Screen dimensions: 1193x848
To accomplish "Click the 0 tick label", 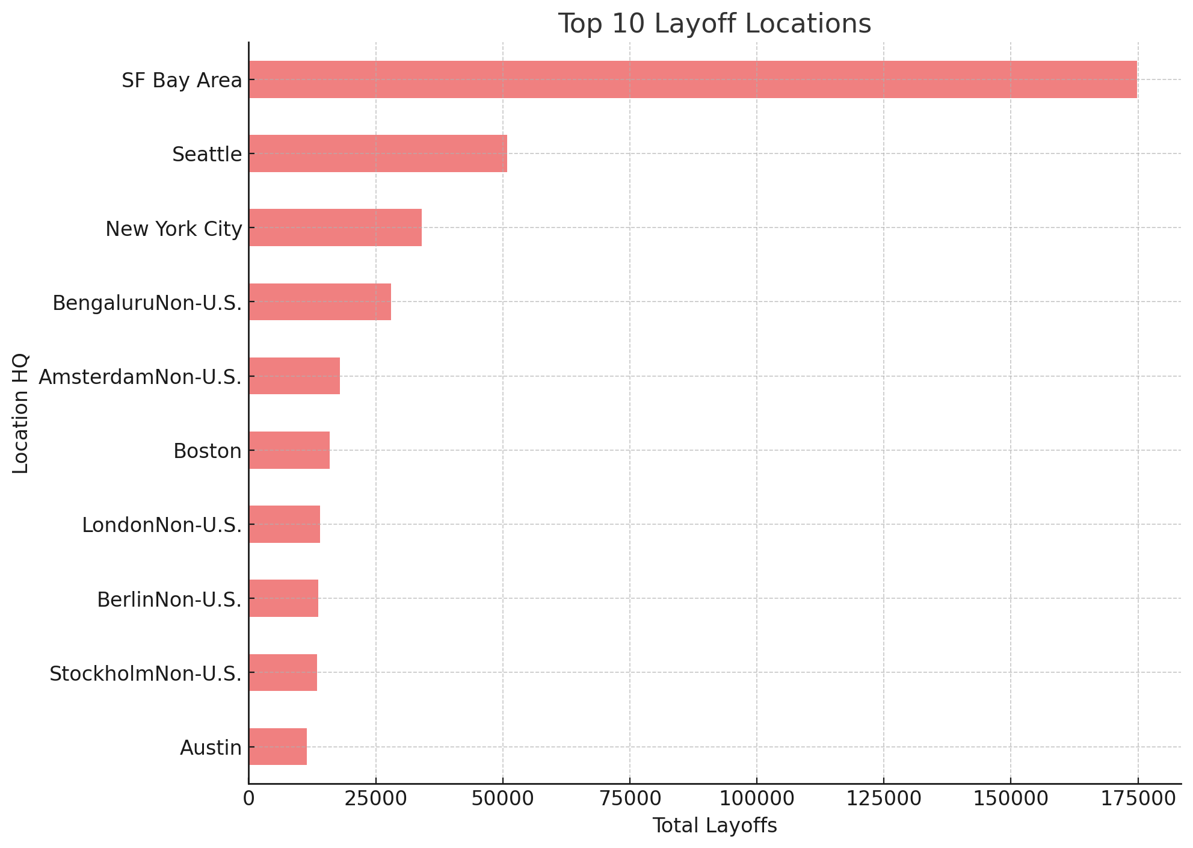I will point(248,799).
